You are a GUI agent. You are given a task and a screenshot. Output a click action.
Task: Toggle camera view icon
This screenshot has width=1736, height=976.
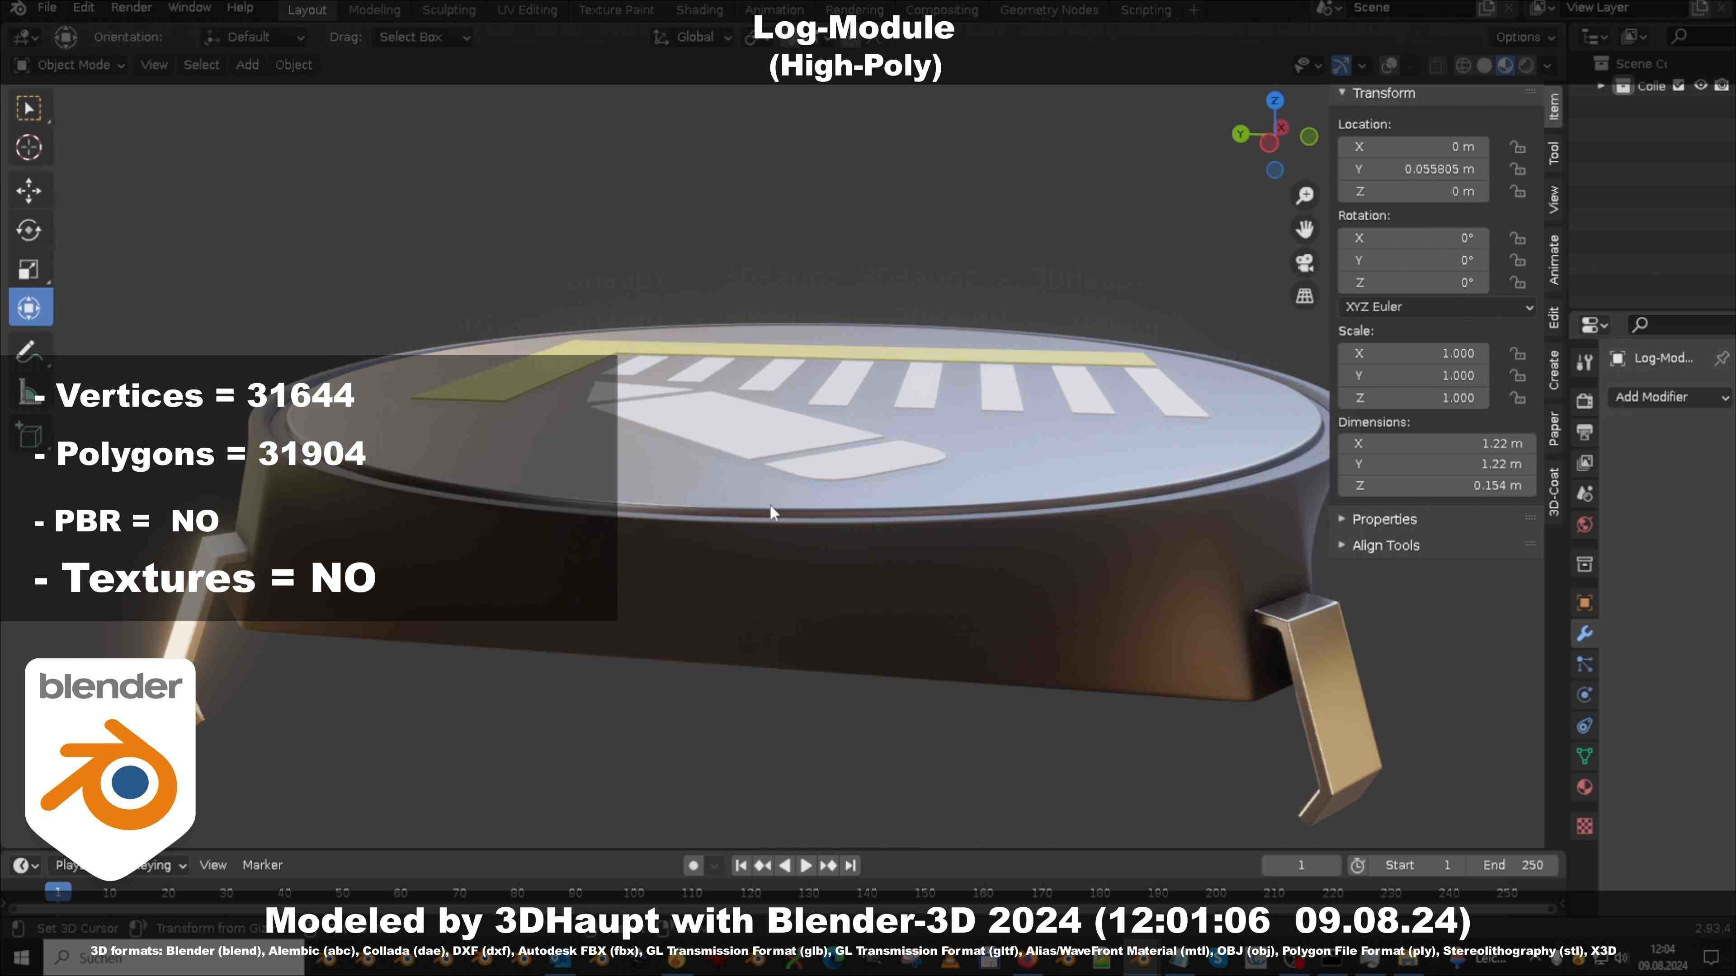[x=1305, y=263]
